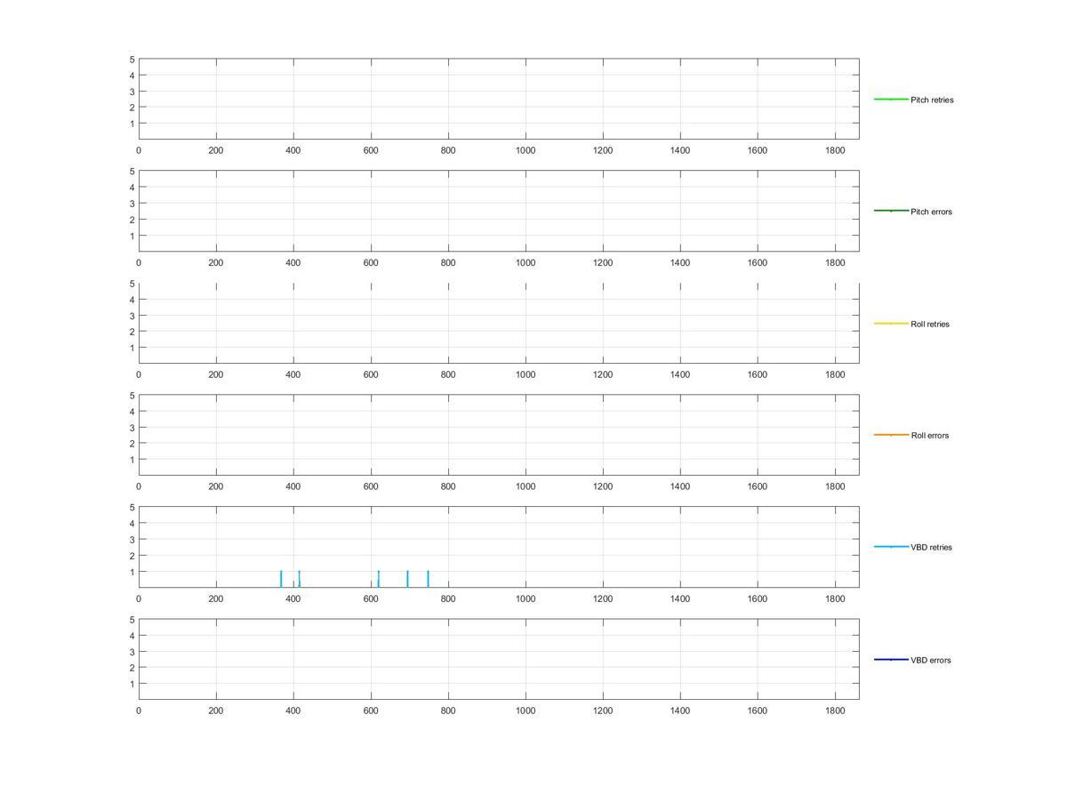Click the 'VBD retries' legend label
Image resolution: width=1067 pixels, height=787 pixels.
[931, 548]
